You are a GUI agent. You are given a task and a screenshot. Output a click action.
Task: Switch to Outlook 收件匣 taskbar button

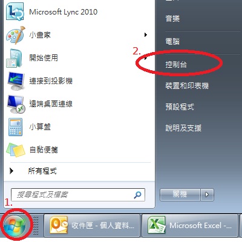pos(92,226)
